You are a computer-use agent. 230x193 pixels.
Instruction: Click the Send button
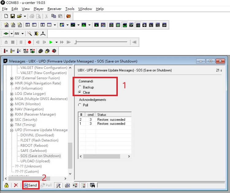(x=30, y=185)
